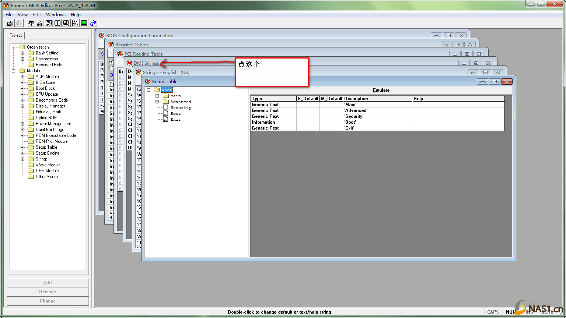The height and width of the screenshot is (318, 566).
Task: Select Wave Module in Project tree
Action: pyautogui.click(x=48, y=165)
